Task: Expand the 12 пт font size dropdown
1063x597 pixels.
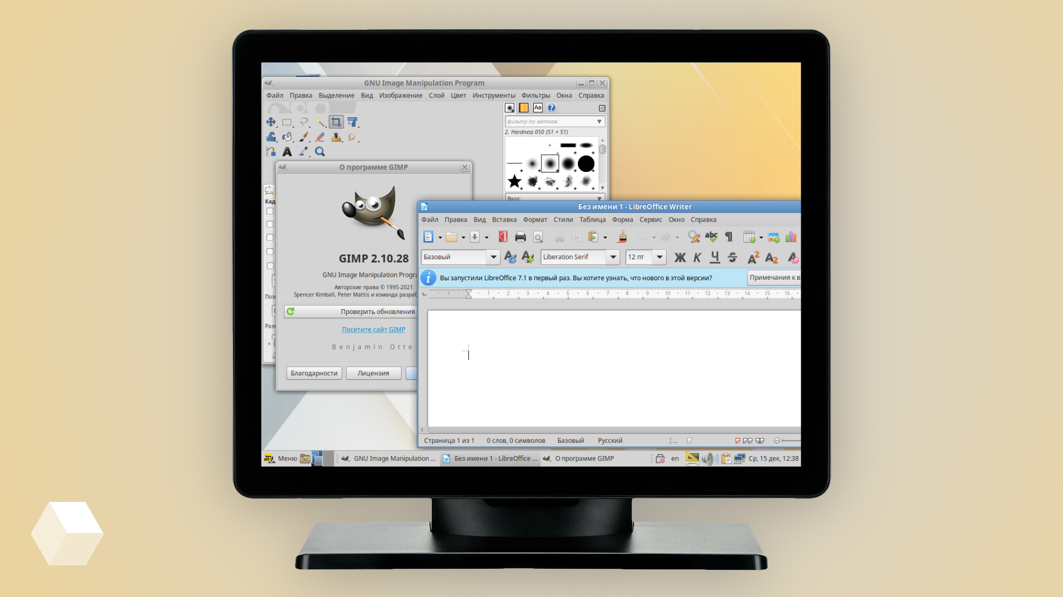Action: (x=659, y=257)
